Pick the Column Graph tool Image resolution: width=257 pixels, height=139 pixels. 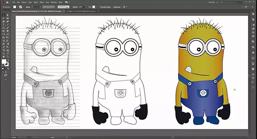tap(8, 50)
